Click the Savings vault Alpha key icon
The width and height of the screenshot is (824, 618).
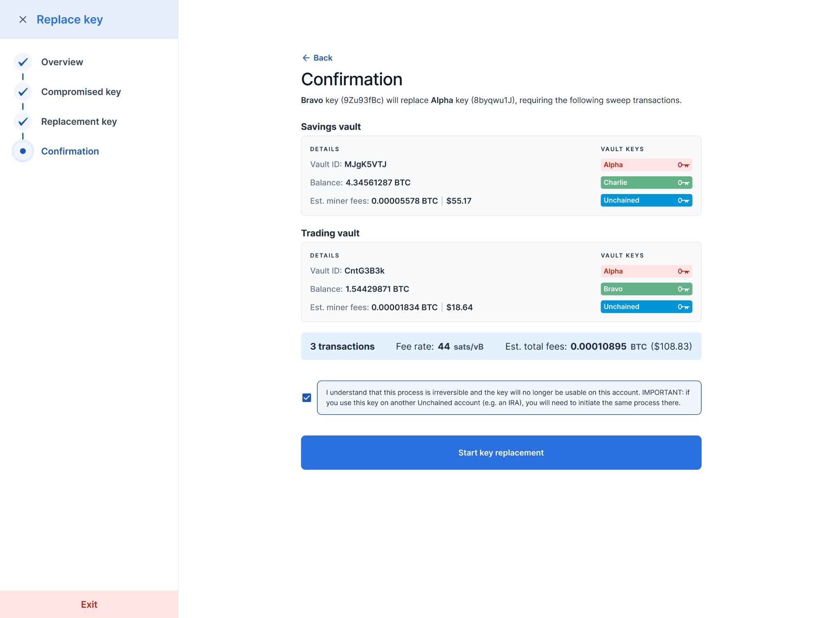[683, 165]
